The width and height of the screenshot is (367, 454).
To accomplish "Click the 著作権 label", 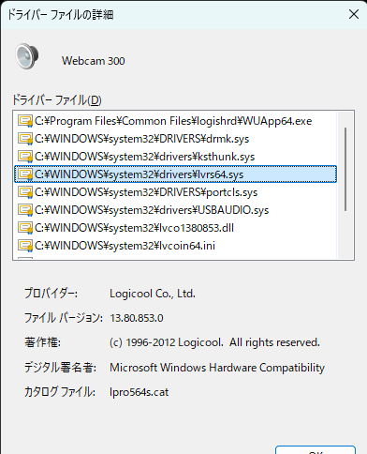I will click(42, 342).
